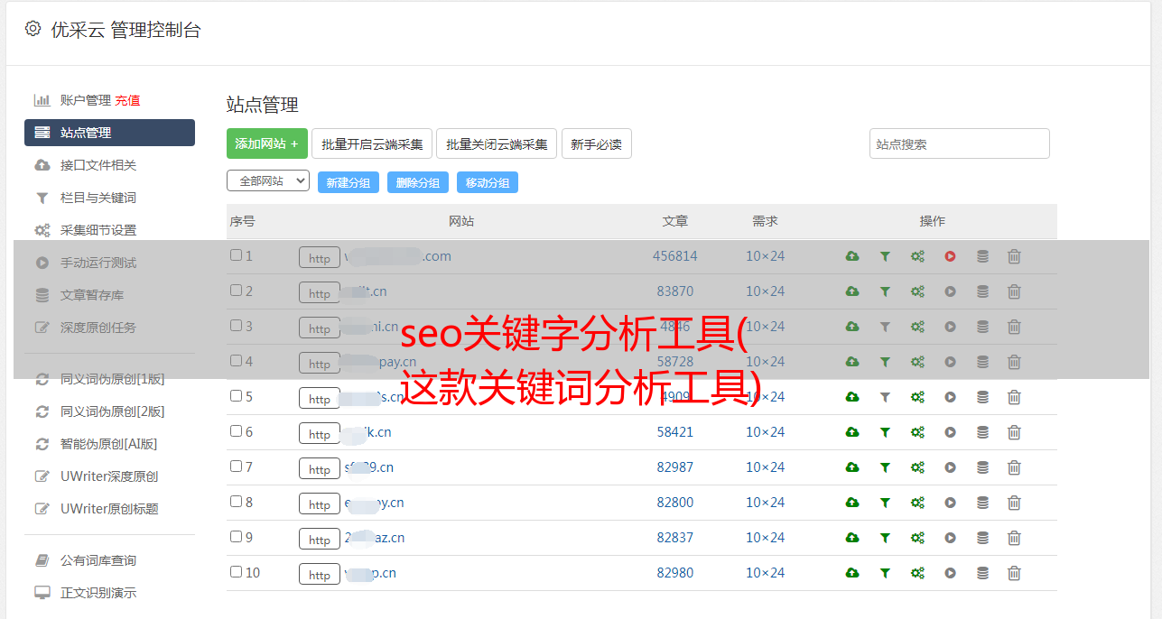
Task: Click the cloud upload icon in row 2
Action: [x=852, y=291]
